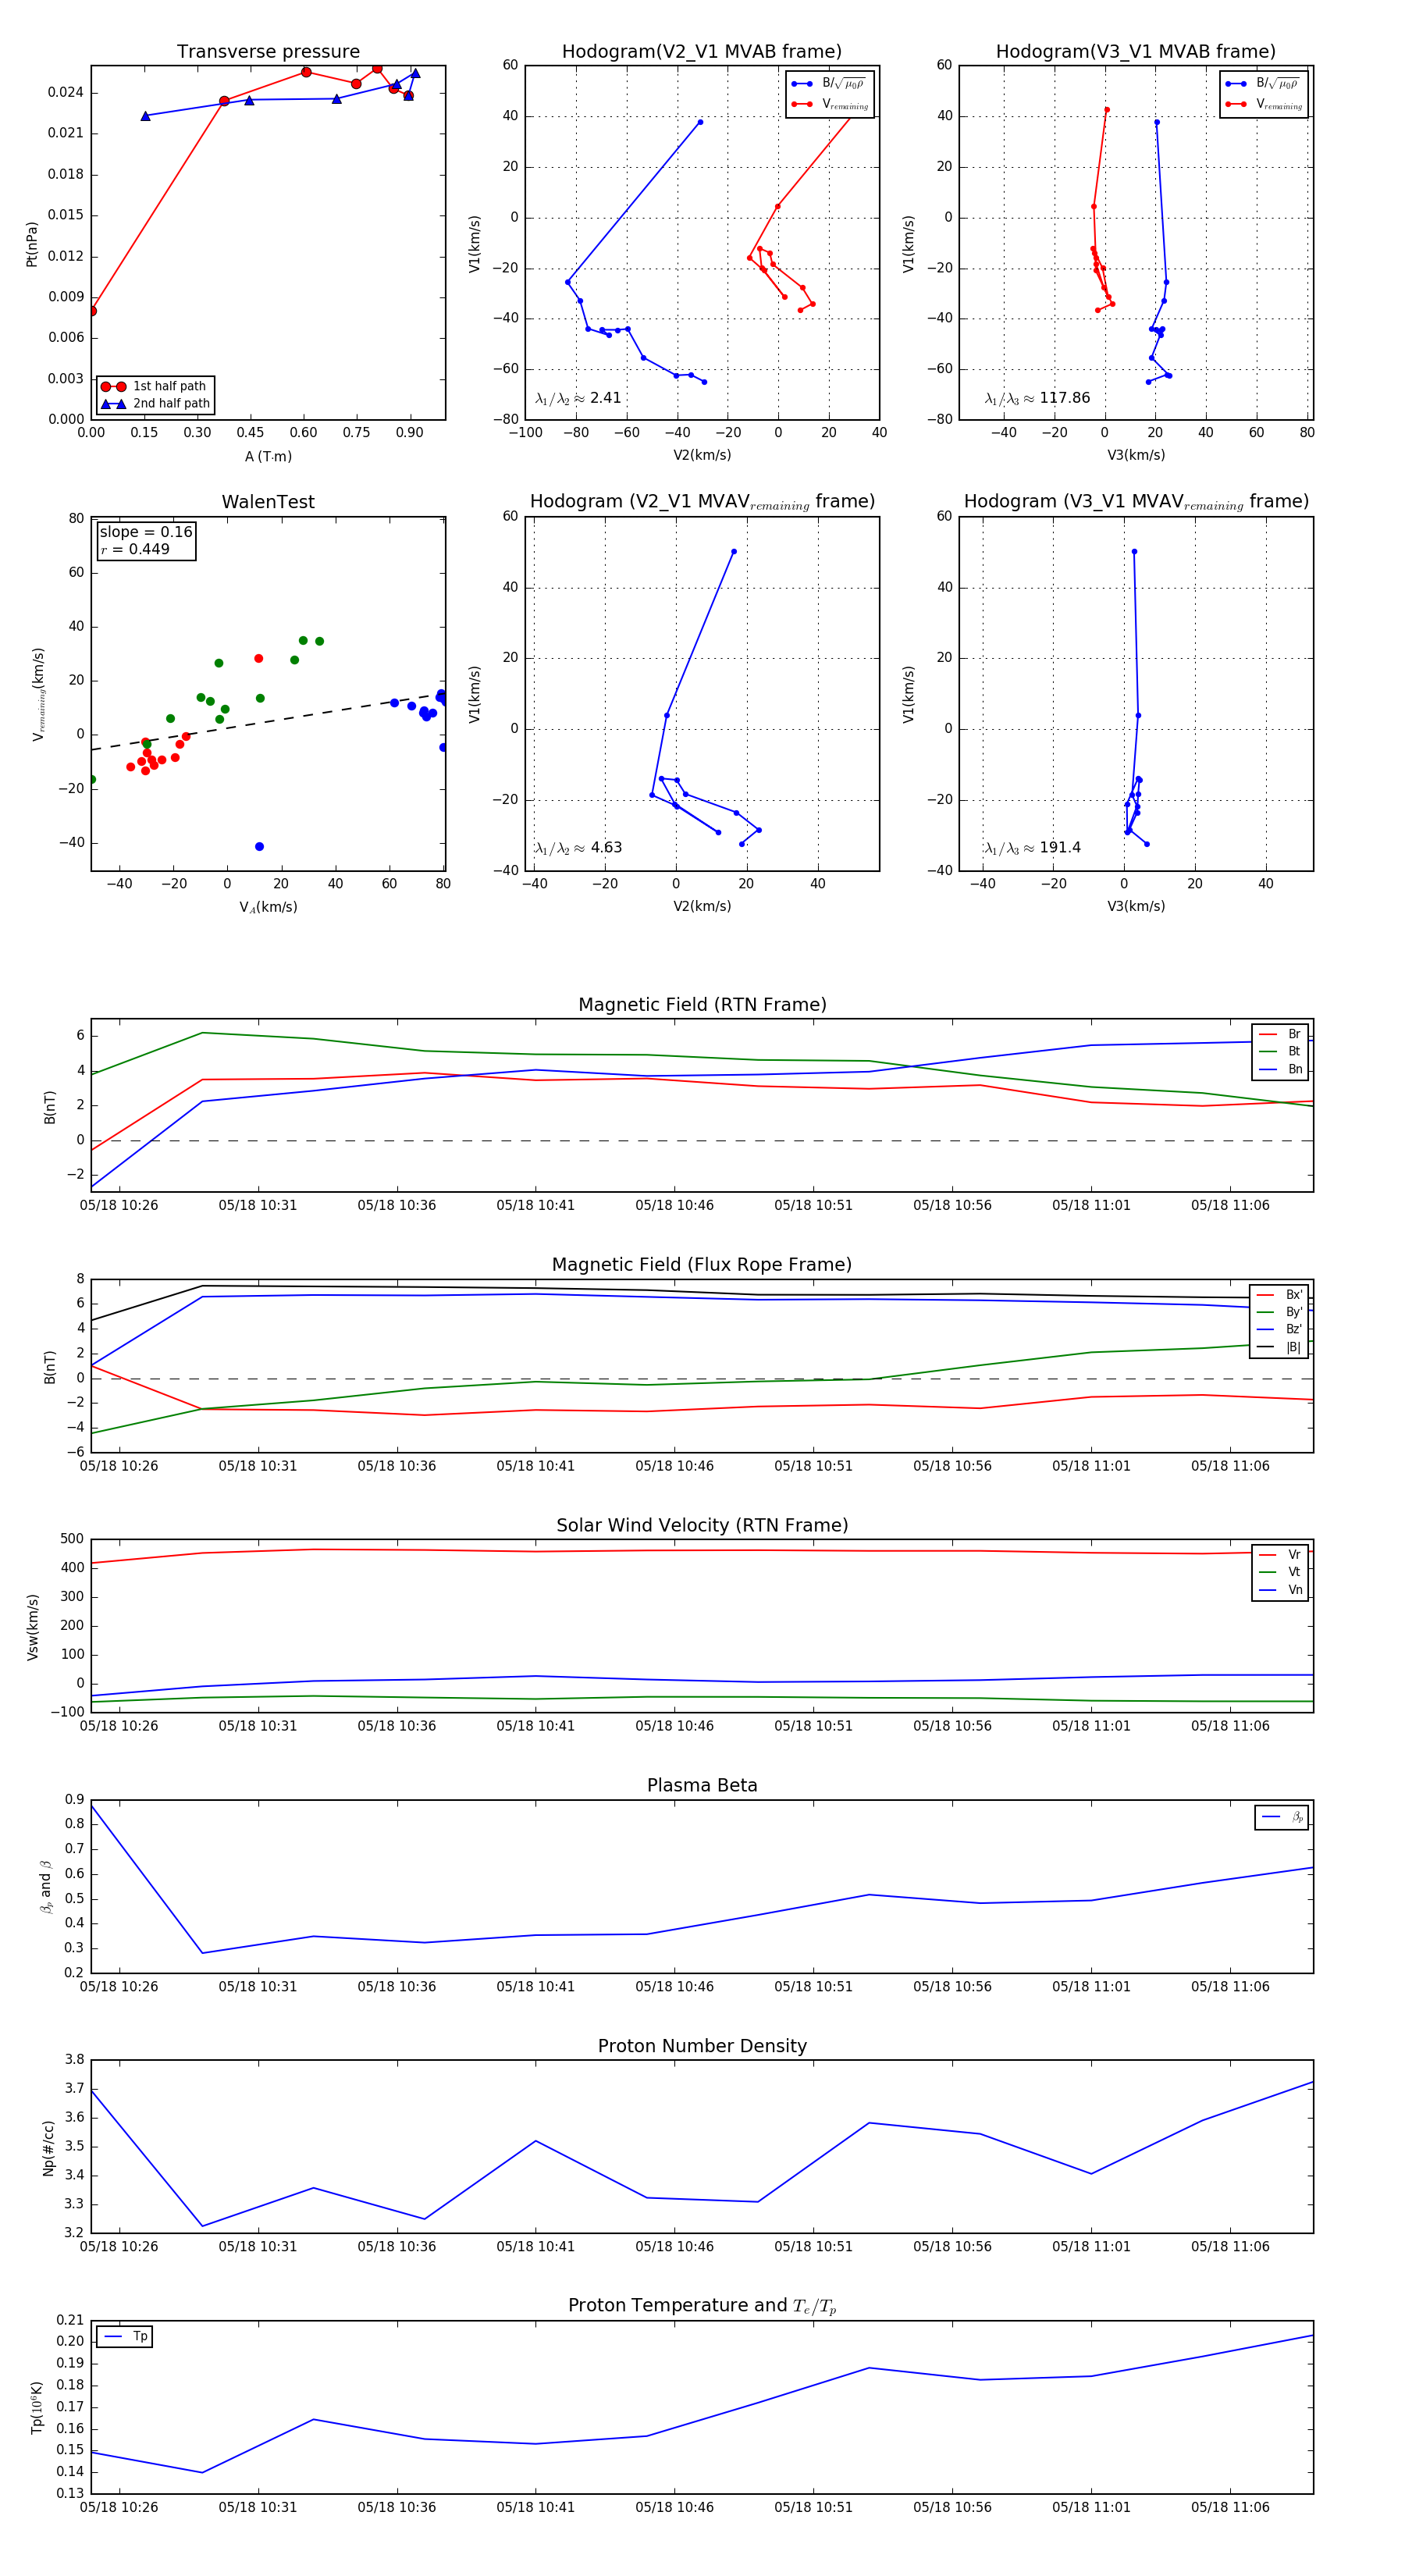The image size is (1405, 2576).
Task: Click the 'Magnetic Field (RTN Frame)' title
Action: point(702,1005)
